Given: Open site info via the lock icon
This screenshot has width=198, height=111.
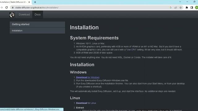Looking at the screenshot, I should [x=13, y=7].
